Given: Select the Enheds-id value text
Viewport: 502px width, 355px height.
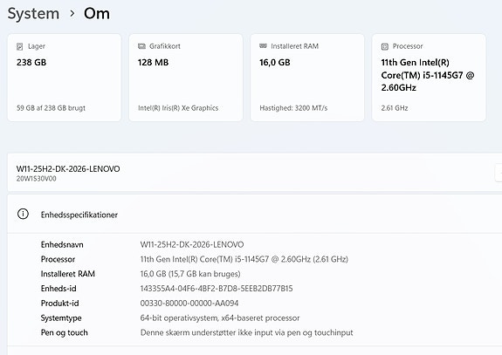Looking at the screenshot, I should 217,289.
